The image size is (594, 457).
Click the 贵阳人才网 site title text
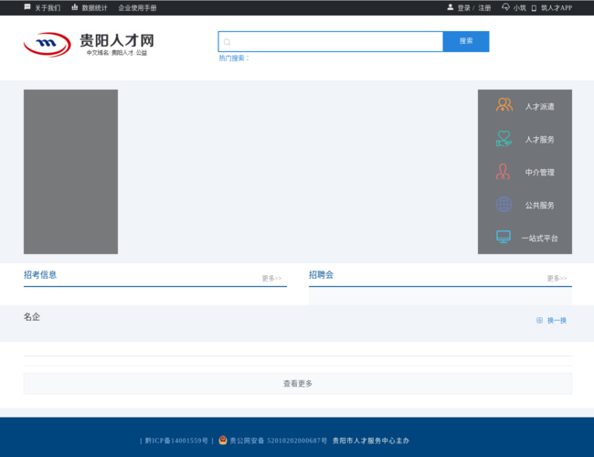click(117, 40)
